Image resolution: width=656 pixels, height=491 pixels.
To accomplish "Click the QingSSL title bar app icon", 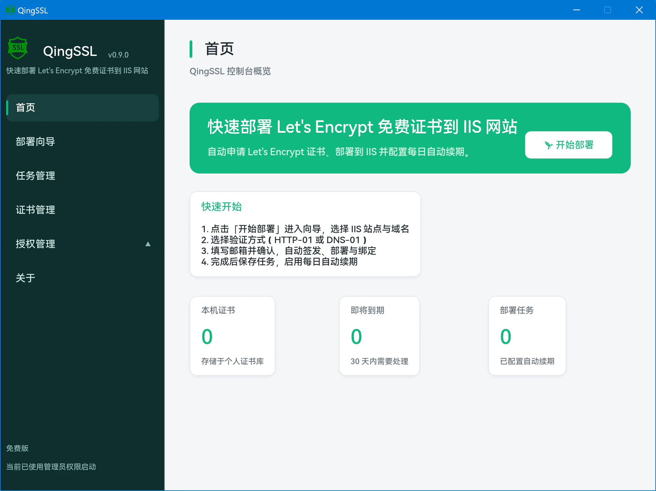I will click(11, 10).
